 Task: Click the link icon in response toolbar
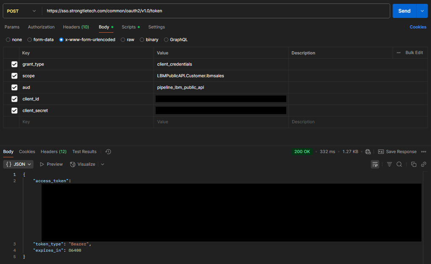click(423, 164)
